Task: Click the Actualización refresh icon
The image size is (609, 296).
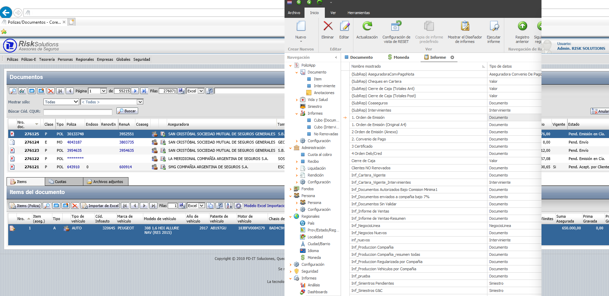Action: [367, 26]
